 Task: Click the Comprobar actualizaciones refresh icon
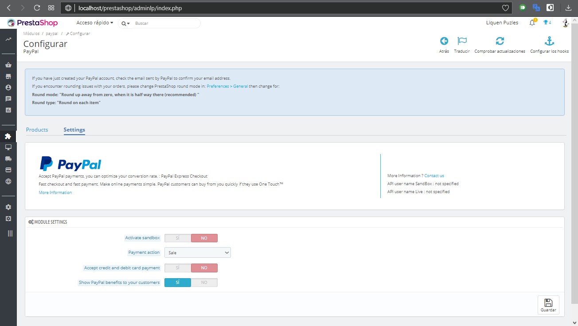pyautogui.click(x=500, y=41)
